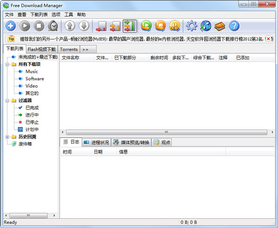278x228 pixels.
Task: Switch to the 进程状况 tab
Action: 96,142
